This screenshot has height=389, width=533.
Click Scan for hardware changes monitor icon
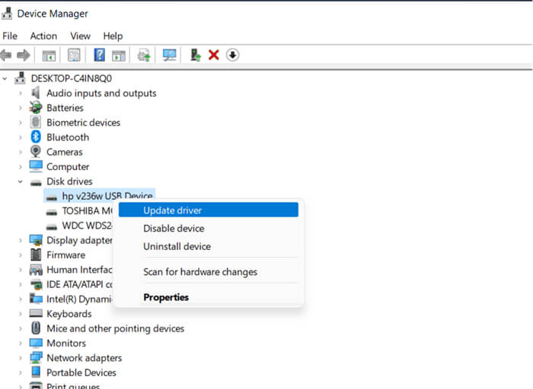[169, 55]
